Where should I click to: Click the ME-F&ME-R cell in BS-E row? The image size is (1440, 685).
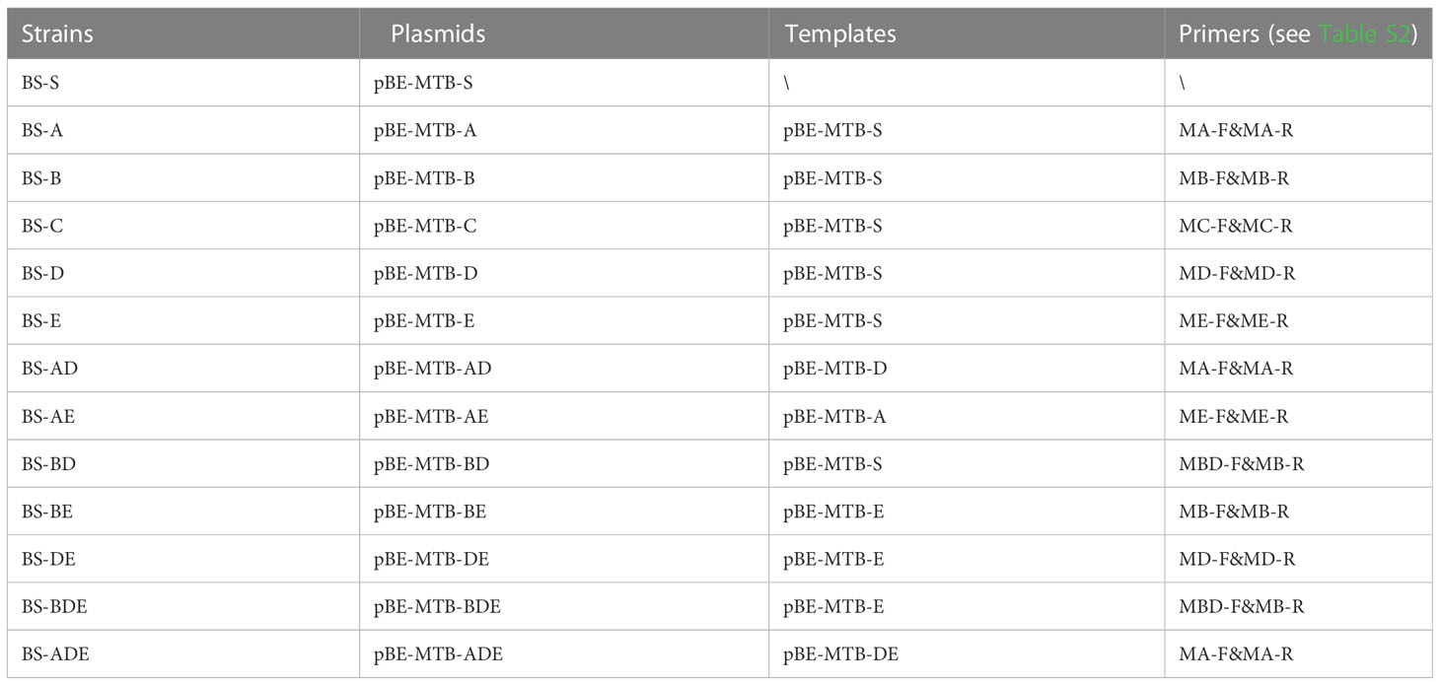coord(1298,321)
